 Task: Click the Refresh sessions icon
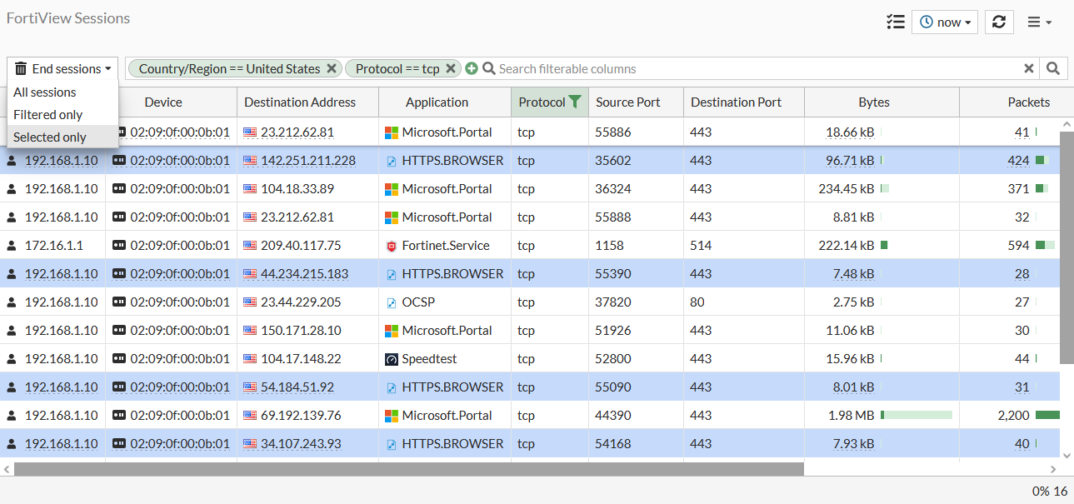[x=999, y=22]
